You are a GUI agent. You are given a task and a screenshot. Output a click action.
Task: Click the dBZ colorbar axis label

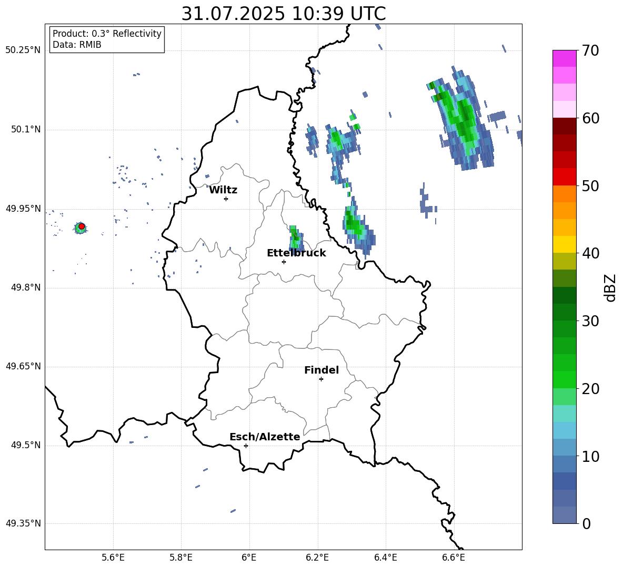pyautogui.click(x=610, y=287)
